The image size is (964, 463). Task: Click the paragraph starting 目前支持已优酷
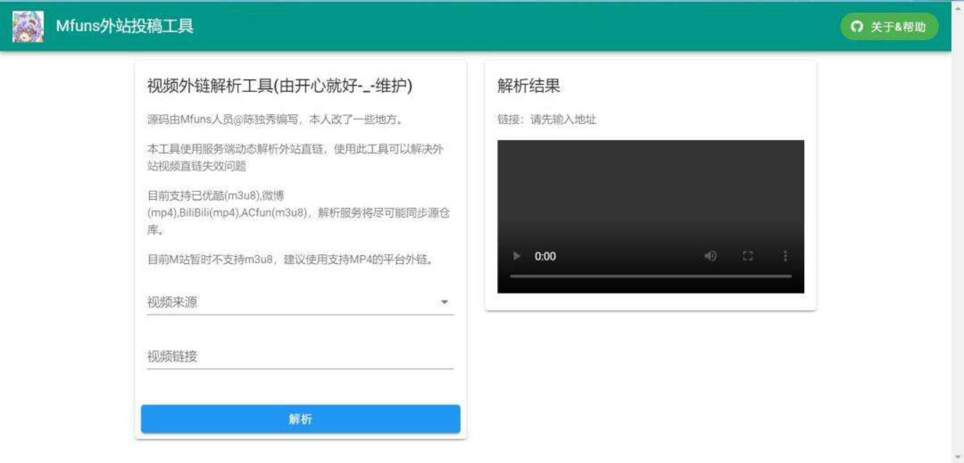pyautogui.click(x=298, y=213)
